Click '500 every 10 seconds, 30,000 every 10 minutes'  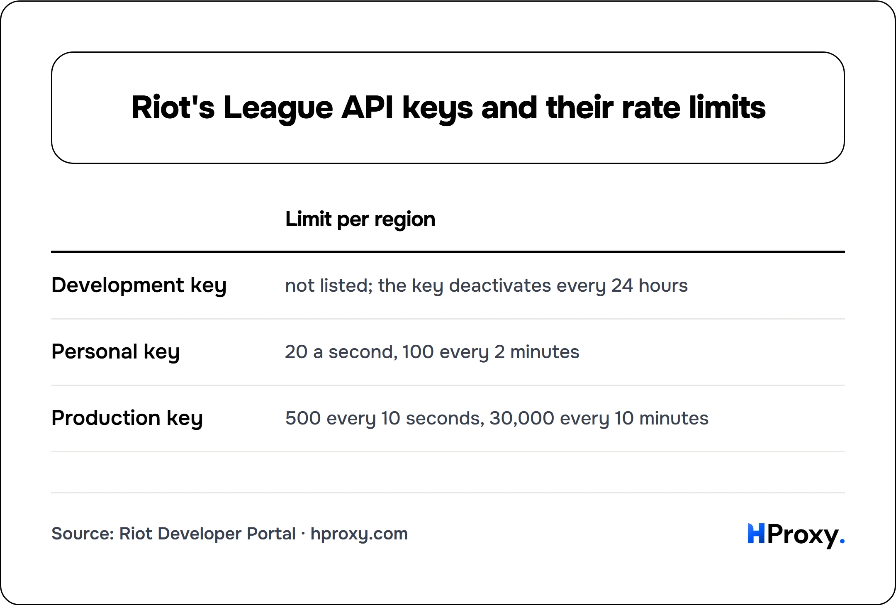497,419
